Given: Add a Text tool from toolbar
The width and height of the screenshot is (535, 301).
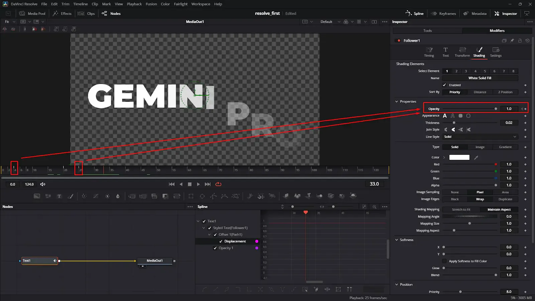Looking at the screenshot, I should (x=59, y=196).
